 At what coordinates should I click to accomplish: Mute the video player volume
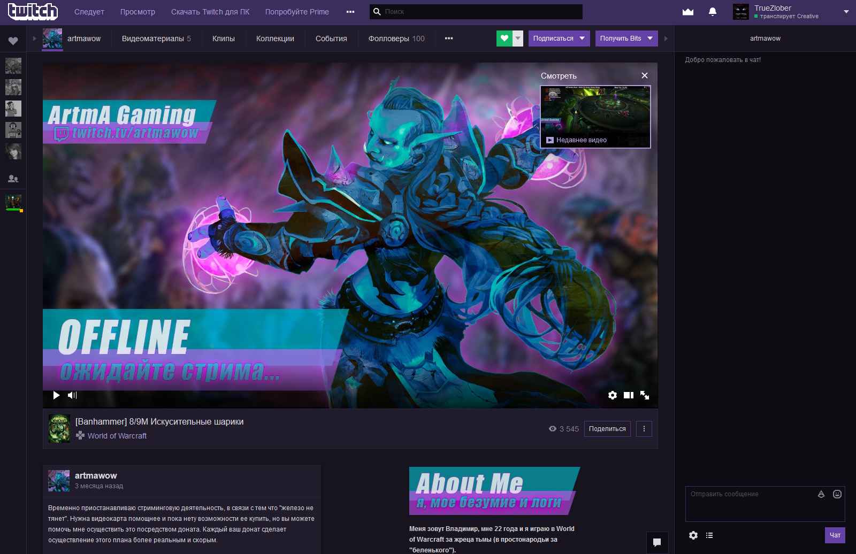[72, 395]
